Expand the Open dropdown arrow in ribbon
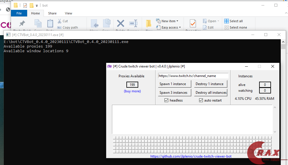 (218, 21)
